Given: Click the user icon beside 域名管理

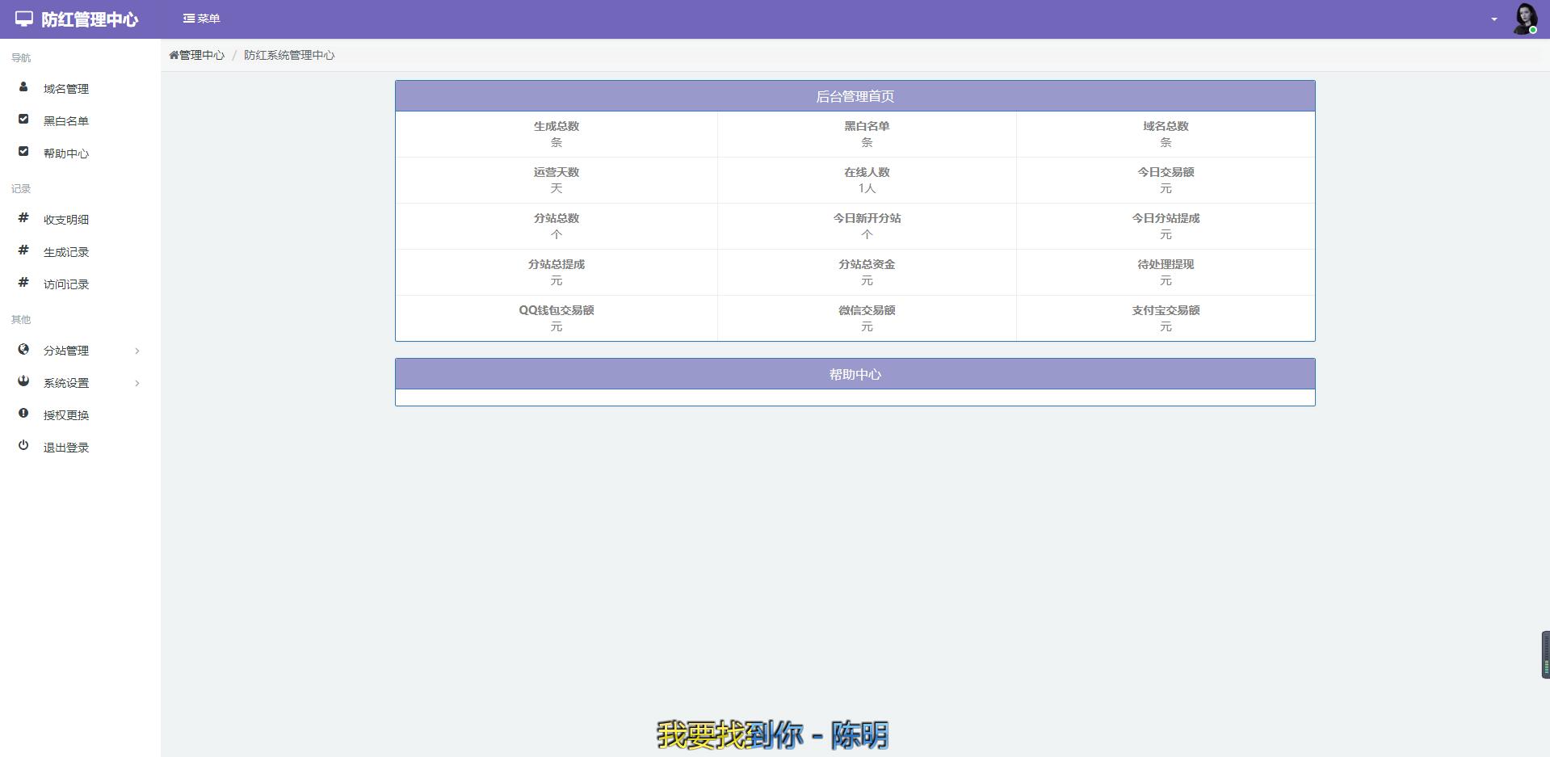Looking at the screenshot, I should 23,87.
